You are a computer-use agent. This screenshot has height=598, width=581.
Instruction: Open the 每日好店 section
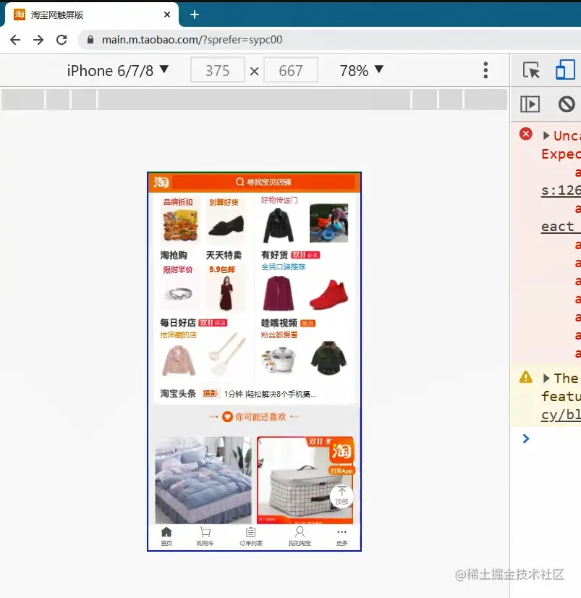click(x=178, y=323)
